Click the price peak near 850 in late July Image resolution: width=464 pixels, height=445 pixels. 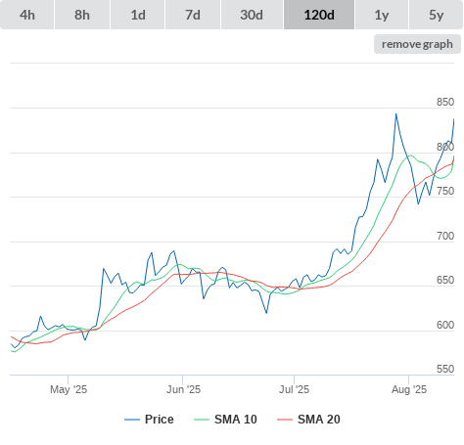tap(396, 114)
